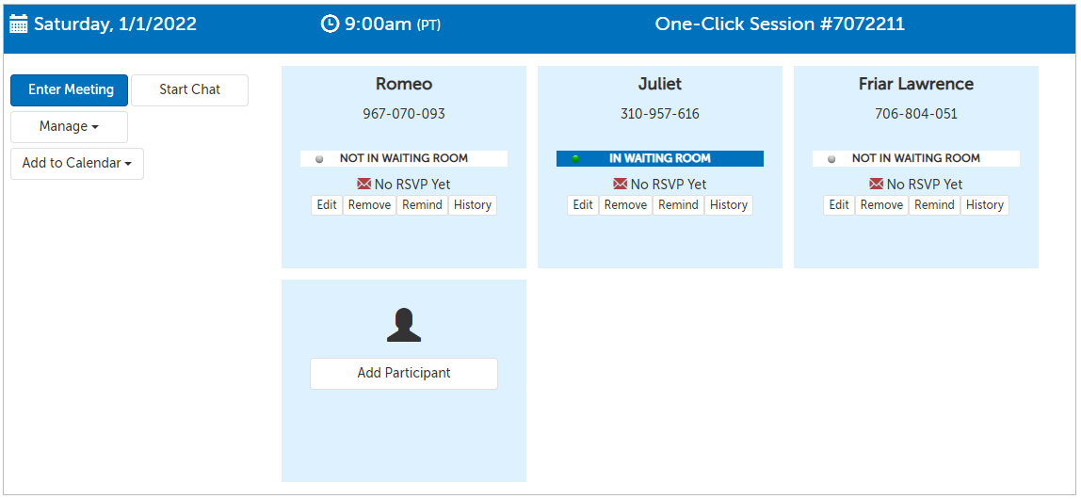Click the person silhouette icon above Add Participant
This screenshot has width=1081, height=499.
pos(403,325)
